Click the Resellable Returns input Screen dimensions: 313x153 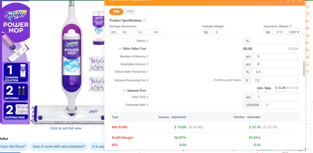pyautogui.click(x=275, y=64)
